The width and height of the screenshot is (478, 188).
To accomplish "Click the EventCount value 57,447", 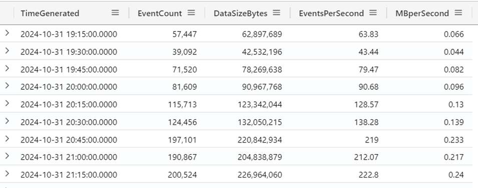I will tap(185, 34).
